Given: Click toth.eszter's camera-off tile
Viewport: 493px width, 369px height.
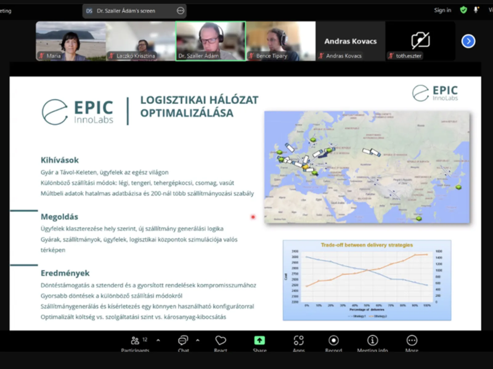Looking at the screenshot, I should (420, 41).
